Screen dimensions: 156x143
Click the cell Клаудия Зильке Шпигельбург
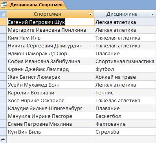(50, 108)
